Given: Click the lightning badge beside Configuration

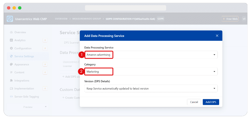Looking at the screenshot, I should 45,48.
